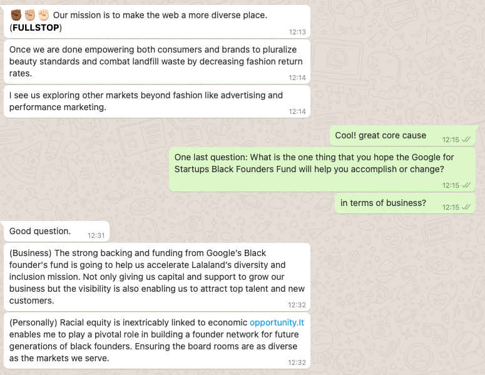
Task: Open the "opportunity.It" hyperlink
Action: [x=277, y=322]
